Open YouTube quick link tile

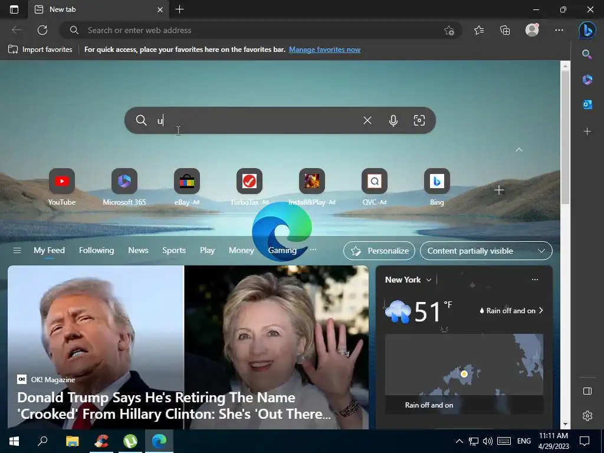click(61, 187)
